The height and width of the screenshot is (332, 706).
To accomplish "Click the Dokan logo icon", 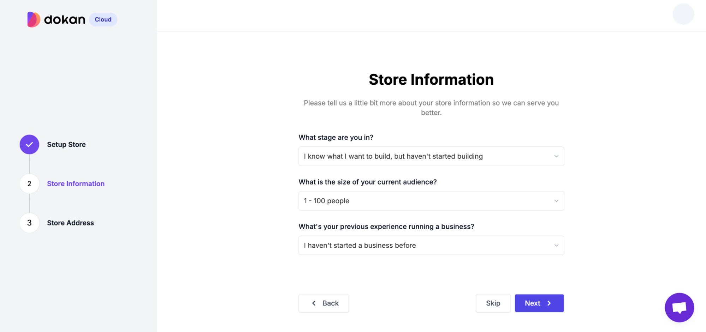I will (x=34, y=19).
